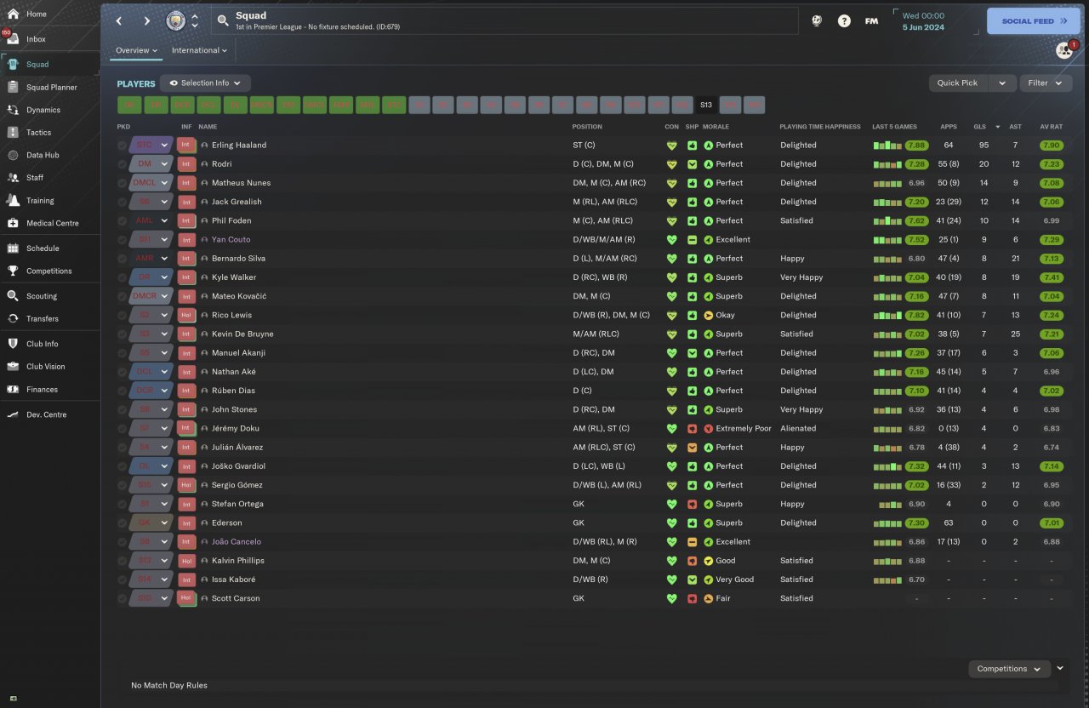Open the Social Feed panel
The image size is (1089, 708).
(x=1034, y=21)
